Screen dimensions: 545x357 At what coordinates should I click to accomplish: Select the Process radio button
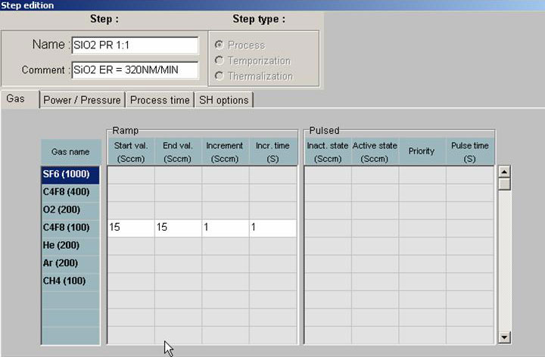coord(220,45)
